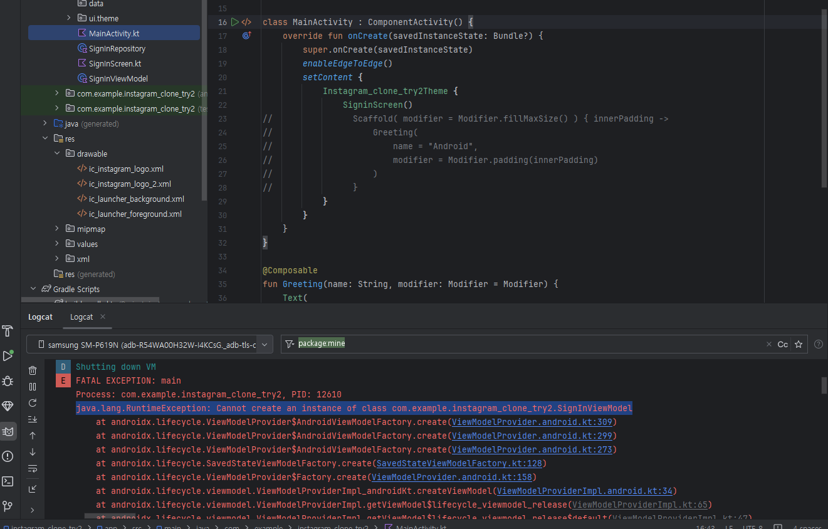The width and height of the screenshot is (828, 529).
Task: Open SignInViewModel from project tree
Action: click(118, 78)
